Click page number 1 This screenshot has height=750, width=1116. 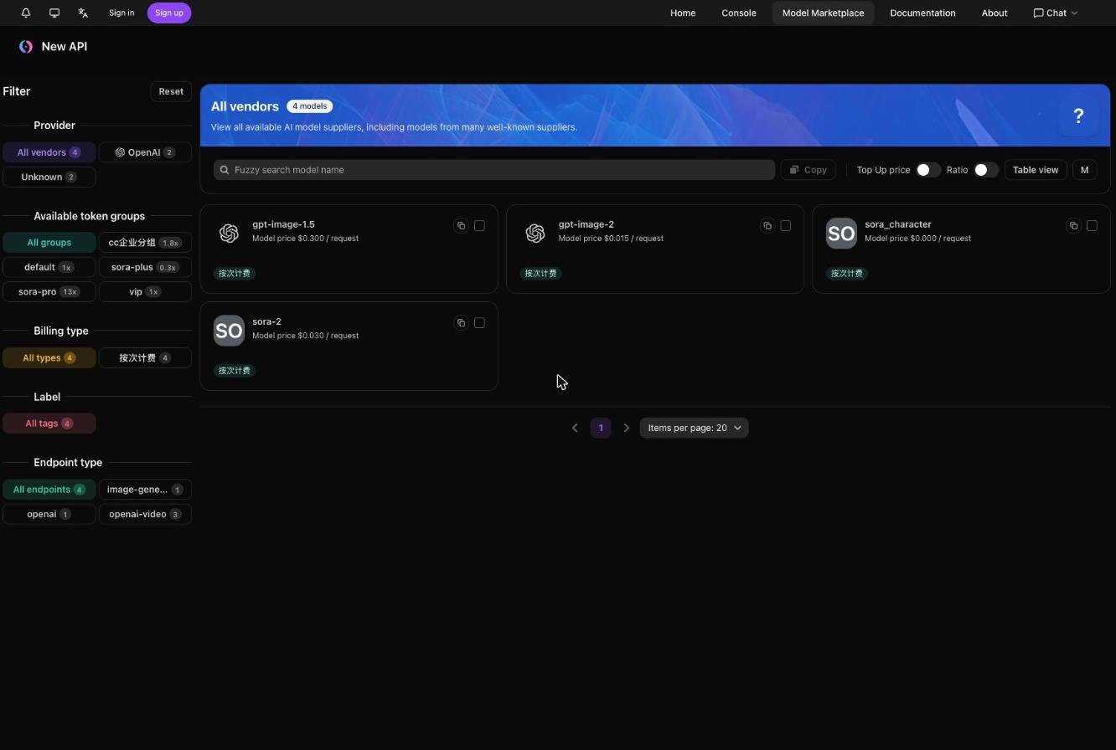coord(601,428)
